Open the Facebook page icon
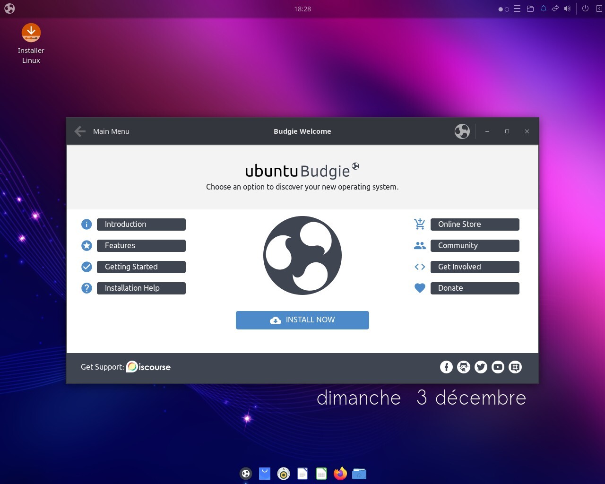The width and height of the screenshot is (605, 484). pos(446,367)
